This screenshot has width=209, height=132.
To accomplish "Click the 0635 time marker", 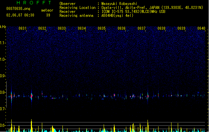I will pos(102,28).
